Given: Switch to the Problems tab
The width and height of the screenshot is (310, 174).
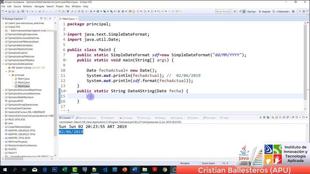Looking at the screenshot, I should (108, 118).
